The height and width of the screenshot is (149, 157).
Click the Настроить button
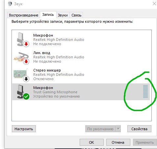click(24, 129)
